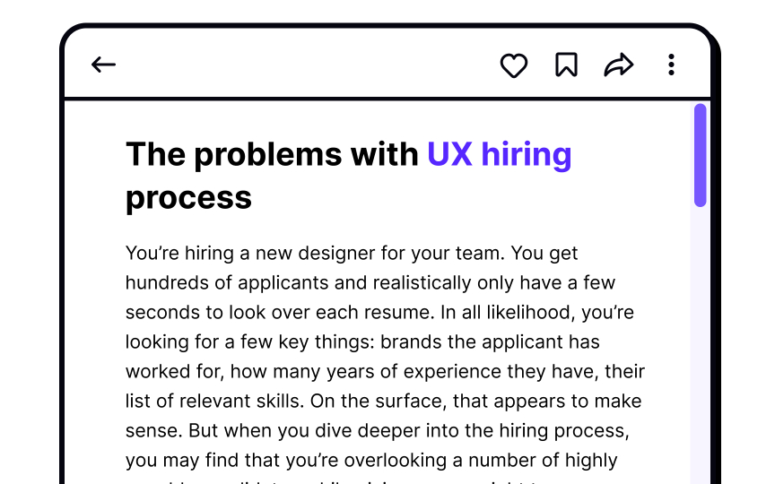
Task: Click the line starting "You're hiring a new designer"
Action: 352,254
